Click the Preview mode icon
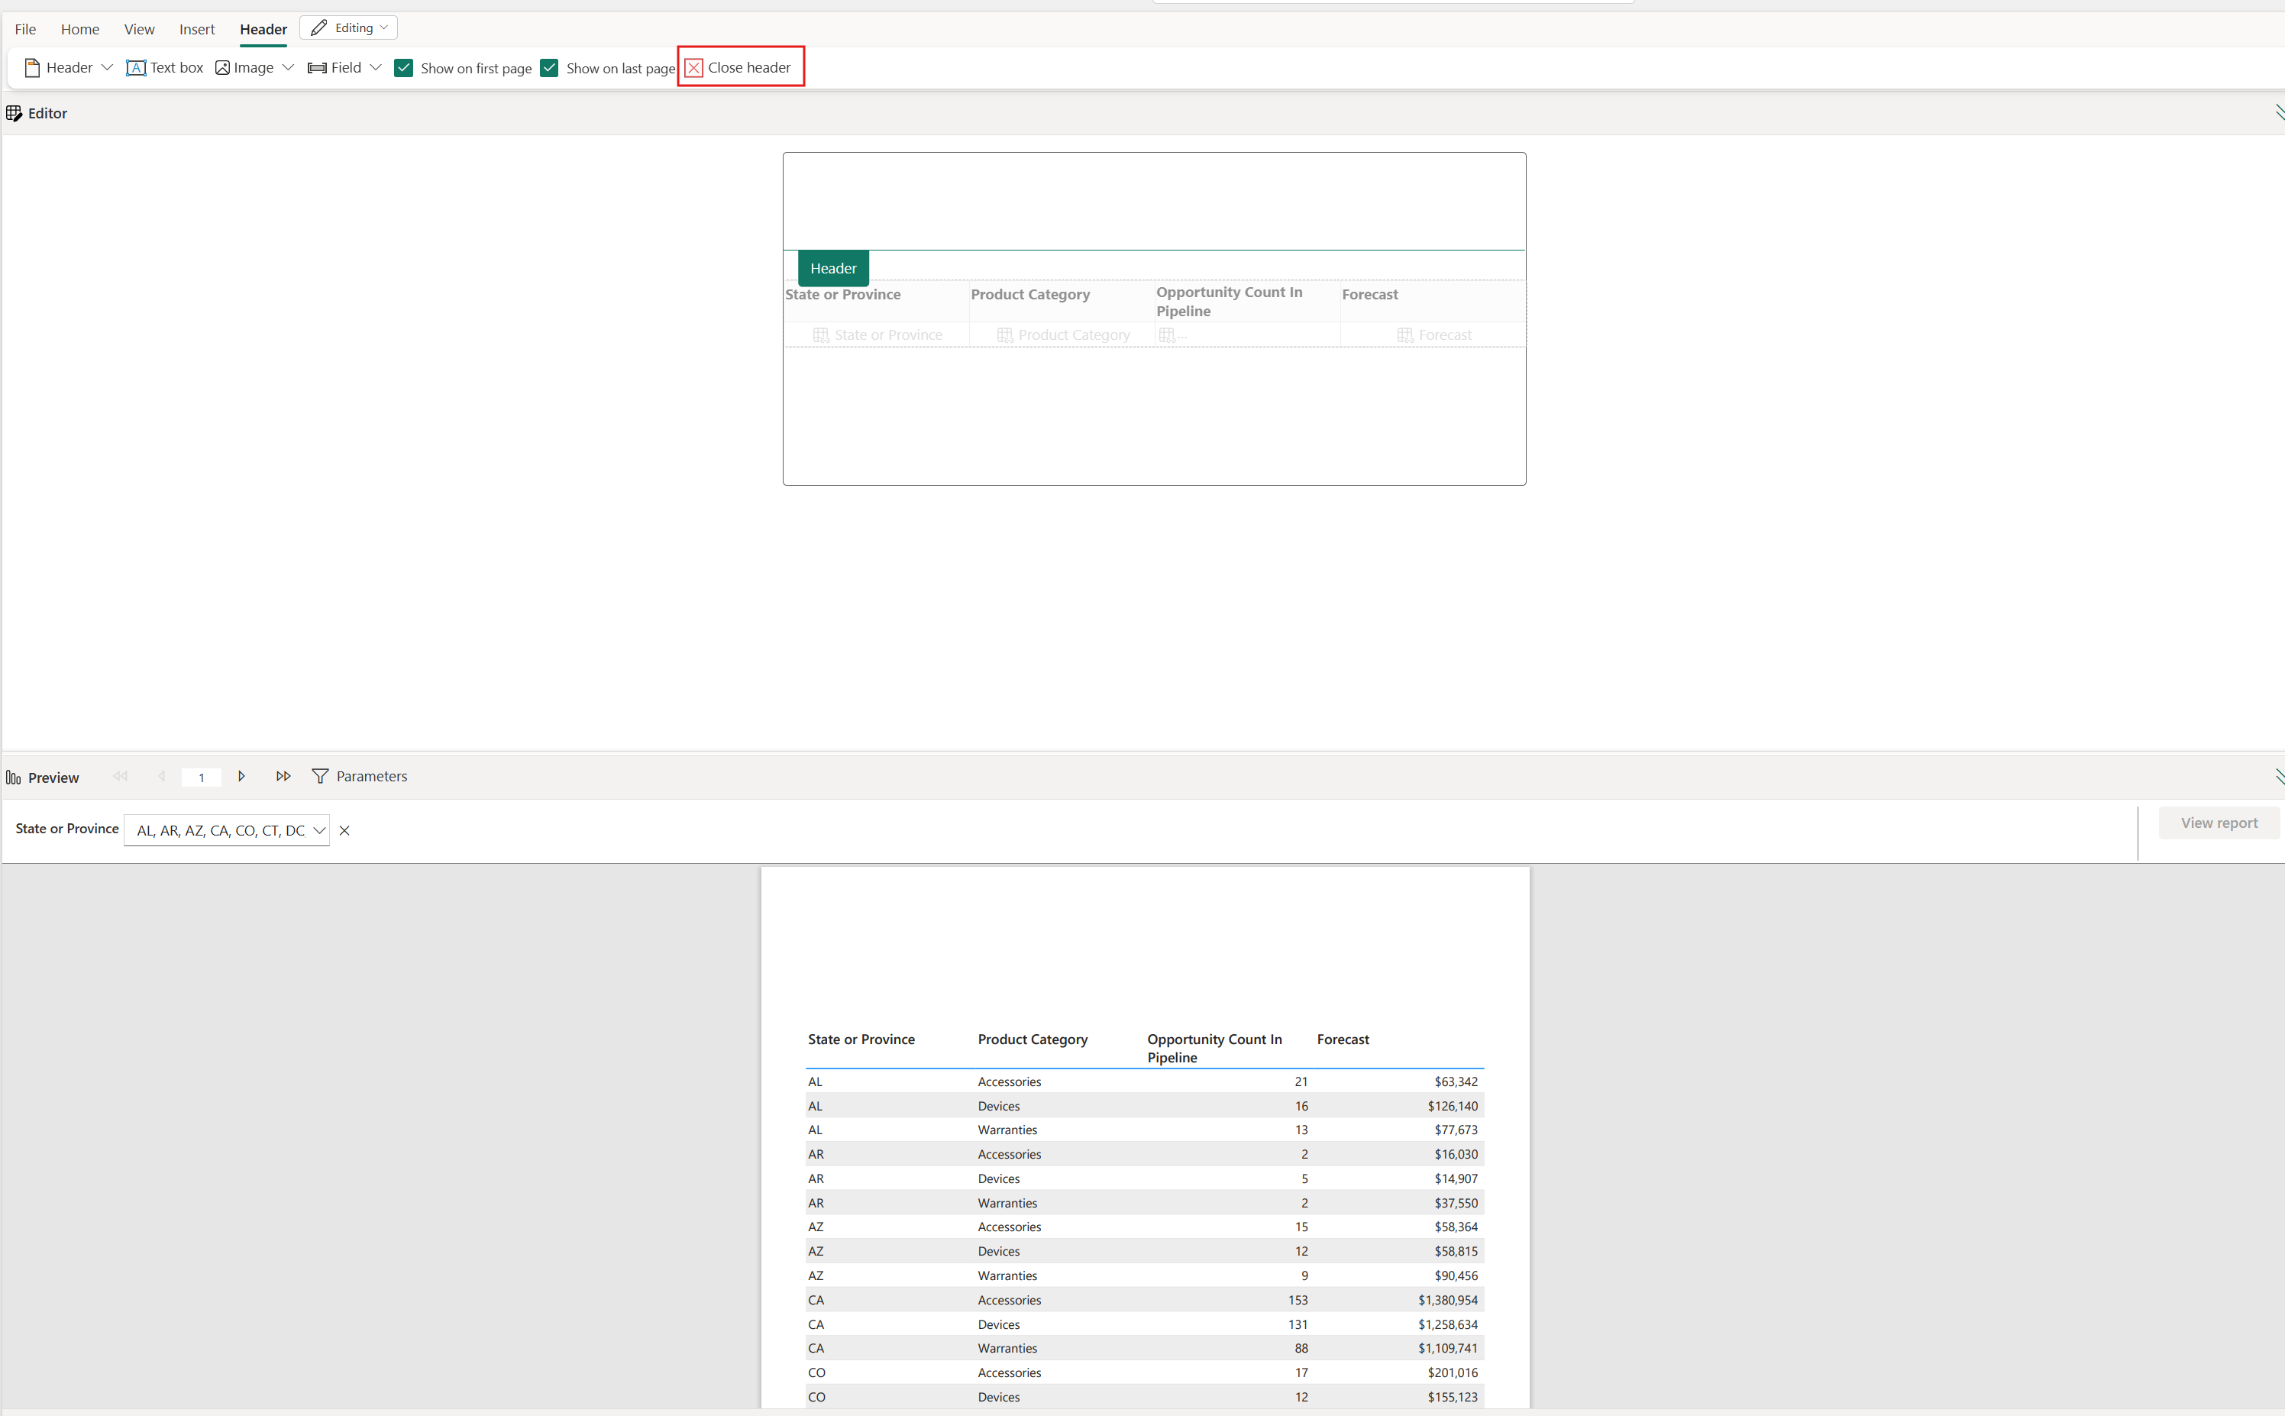Image resolution: width=2285 pixels, height=1416 pixels. [13, 775]
